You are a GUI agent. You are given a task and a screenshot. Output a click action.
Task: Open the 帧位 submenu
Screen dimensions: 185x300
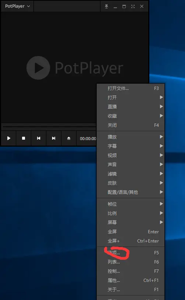pyautogui.click(x=131, y=204)
